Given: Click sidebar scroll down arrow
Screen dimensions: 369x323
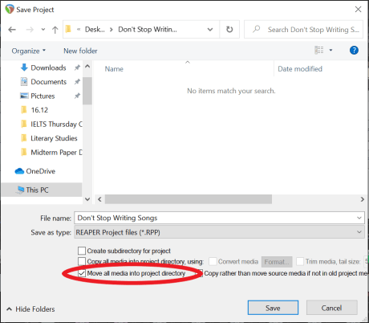Looking at the screenshot, I should [x=87, y=199].
